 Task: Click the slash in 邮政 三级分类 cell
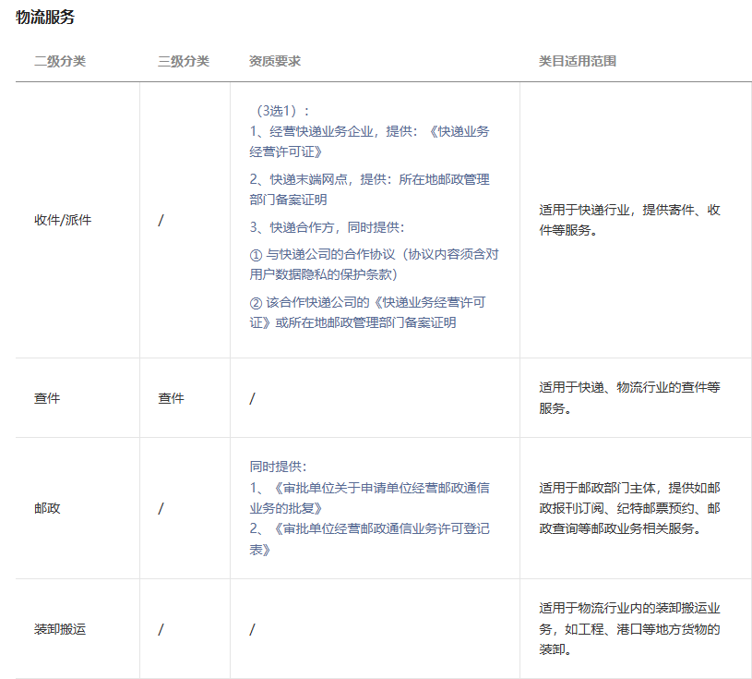[161, 508]
